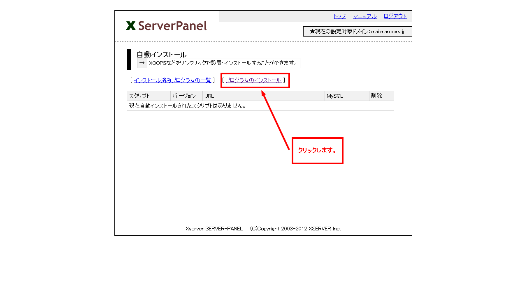Click the red クリックします。 annotation box
Viewport: 520px width, 285px height.
(x=317, y=150)
